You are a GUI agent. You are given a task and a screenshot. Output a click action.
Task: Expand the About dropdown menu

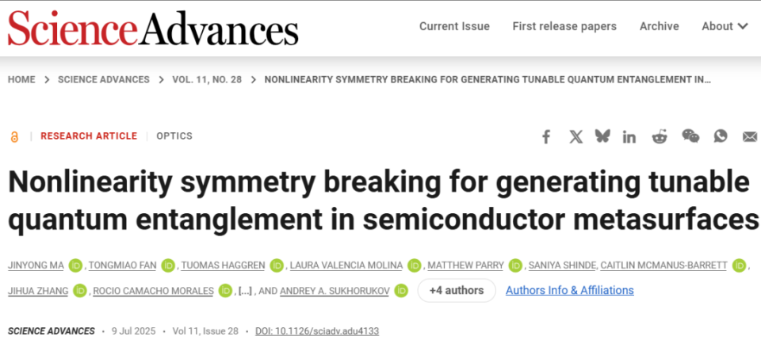tap(725, 26)
